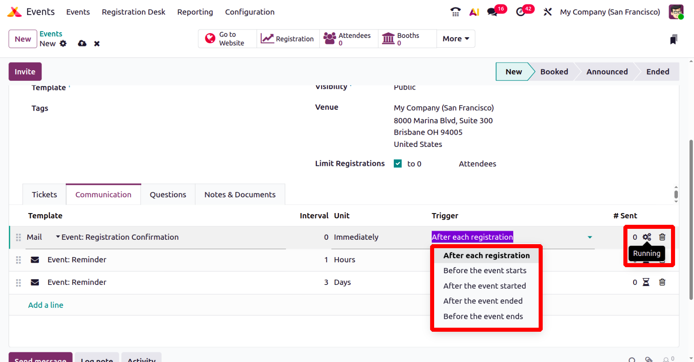
Task: Click the bookmark icon at top right
Action: tap(673, 40)
